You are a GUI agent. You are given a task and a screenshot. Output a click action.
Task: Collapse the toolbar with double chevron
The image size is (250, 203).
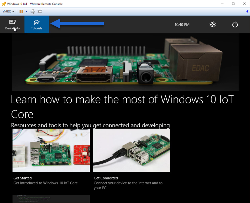tap(247, 11)
